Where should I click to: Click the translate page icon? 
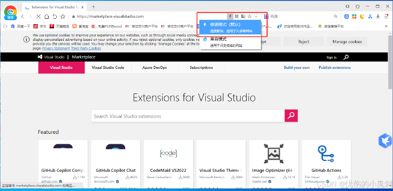(x=243, y=16)
